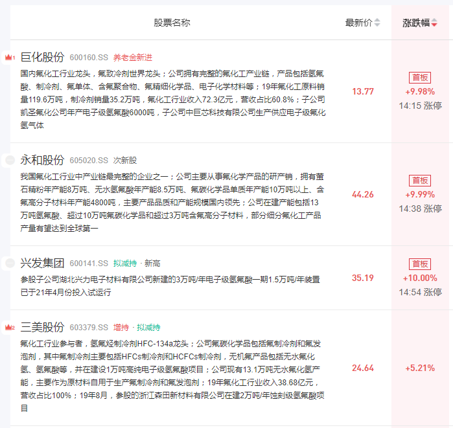Click the 首板 badge for 巨化股份
This screenshot has height=428, width=453.
(420, 77)
